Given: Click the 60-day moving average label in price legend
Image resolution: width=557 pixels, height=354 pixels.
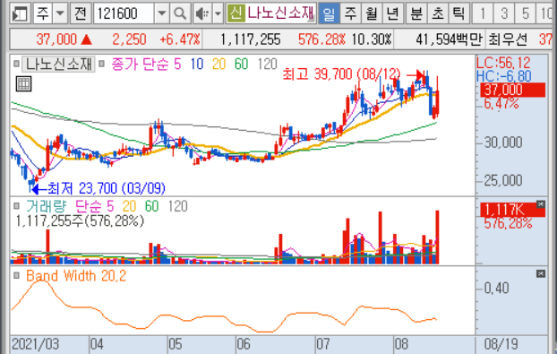Looking at the screenshot, I should pos(241,64).
